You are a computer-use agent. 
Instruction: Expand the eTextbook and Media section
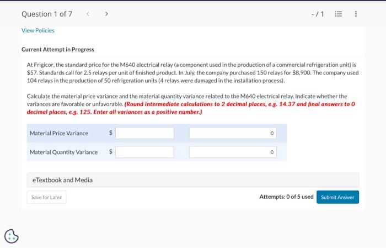pos(193,180)
